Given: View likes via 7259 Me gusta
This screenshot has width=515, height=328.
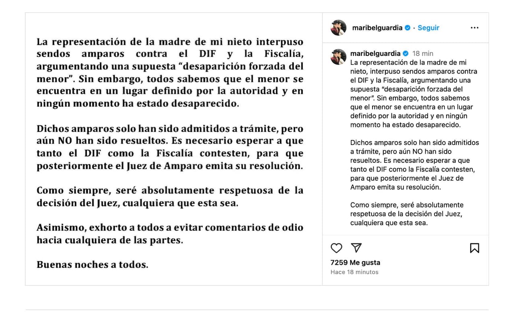Looking at the screenshot, I should click(x=355, y=262).
